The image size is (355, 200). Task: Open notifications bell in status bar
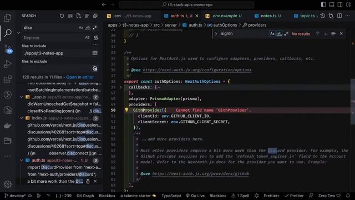(x=348, y=196)
